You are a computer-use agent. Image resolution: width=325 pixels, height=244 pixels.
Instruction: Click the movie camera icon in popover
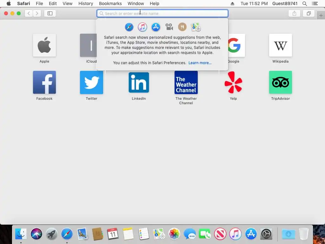(169, 27)
